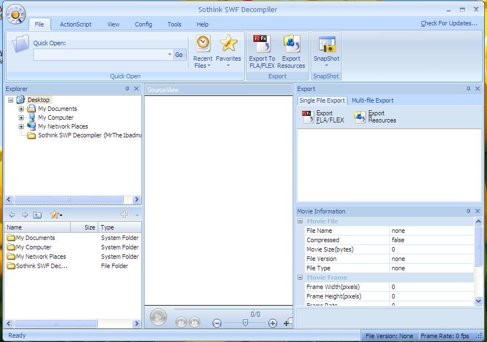This screenshot has height=342, width=487.
Task: Click the playback progress bar
Action: tap(233, 309)
